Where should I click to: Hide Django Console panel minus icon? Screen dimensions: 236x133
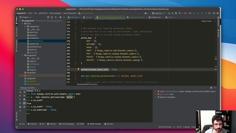(x=215, y=88)
